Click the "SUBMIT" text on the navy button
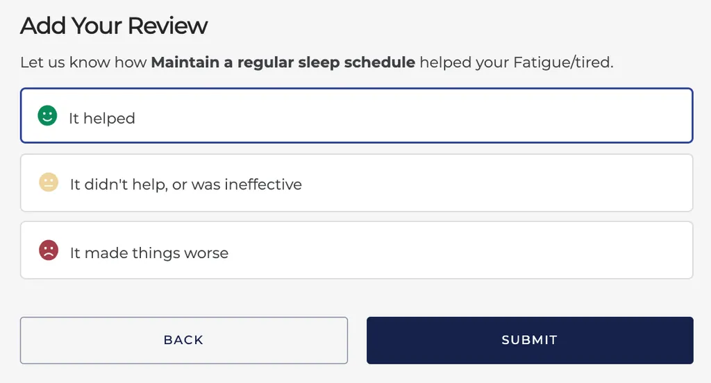Viewport: 711px width, 383px height. coord(530,340)
